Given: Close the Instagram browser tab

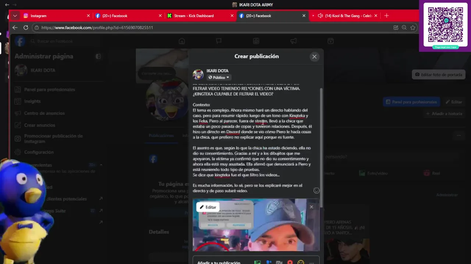Looking at the screenshot, I should coord(88,16).
